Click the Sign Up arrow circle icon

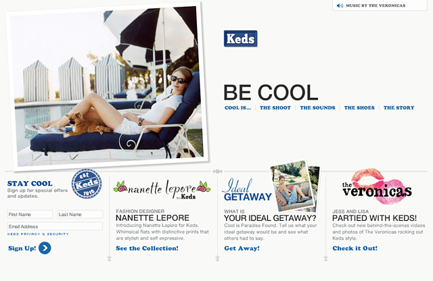(x=45, y=248)
